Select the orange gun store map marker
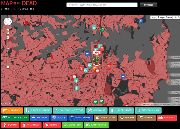Image resolution: width=180 pixels, height=129 pixels. [94, 68]
